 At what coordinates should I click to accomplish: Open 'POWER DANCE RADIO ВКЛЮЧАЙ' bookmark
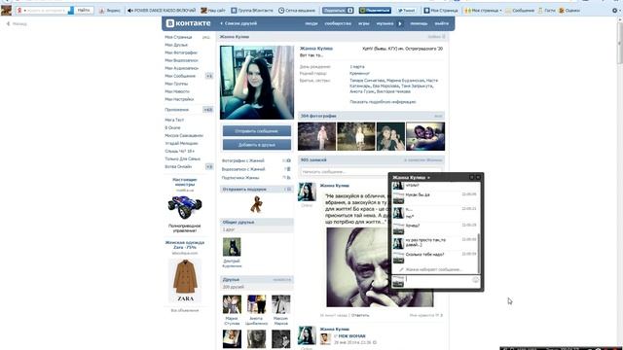click(x=162, y=11)
